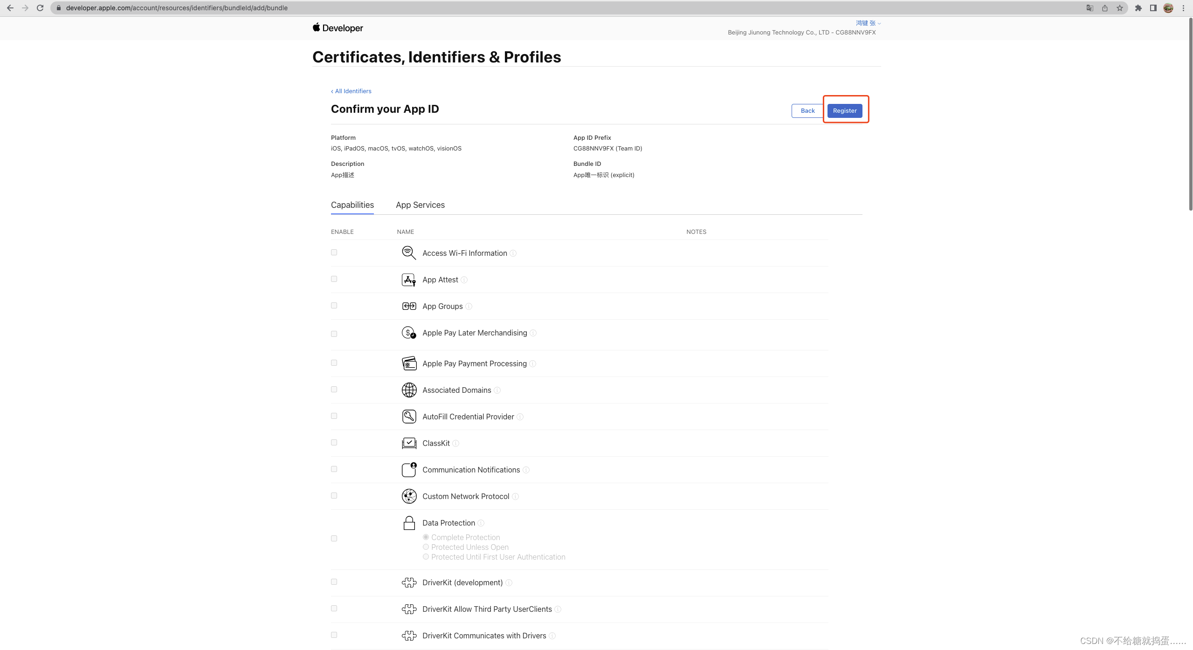Click the Data Protection lock icon

click(408, 523)
